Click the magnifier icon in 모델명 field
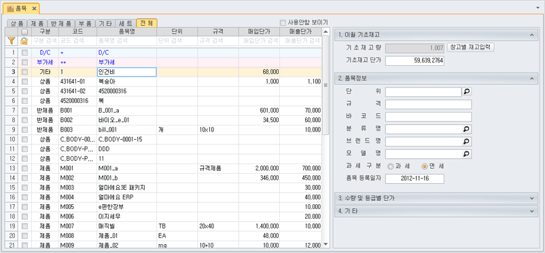Screen dimensions: 545x253 (x=466, y=154)
